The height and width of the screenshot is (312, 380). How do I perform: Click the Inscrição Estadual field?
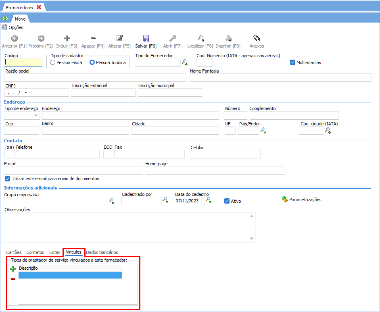tap(103, 93)
